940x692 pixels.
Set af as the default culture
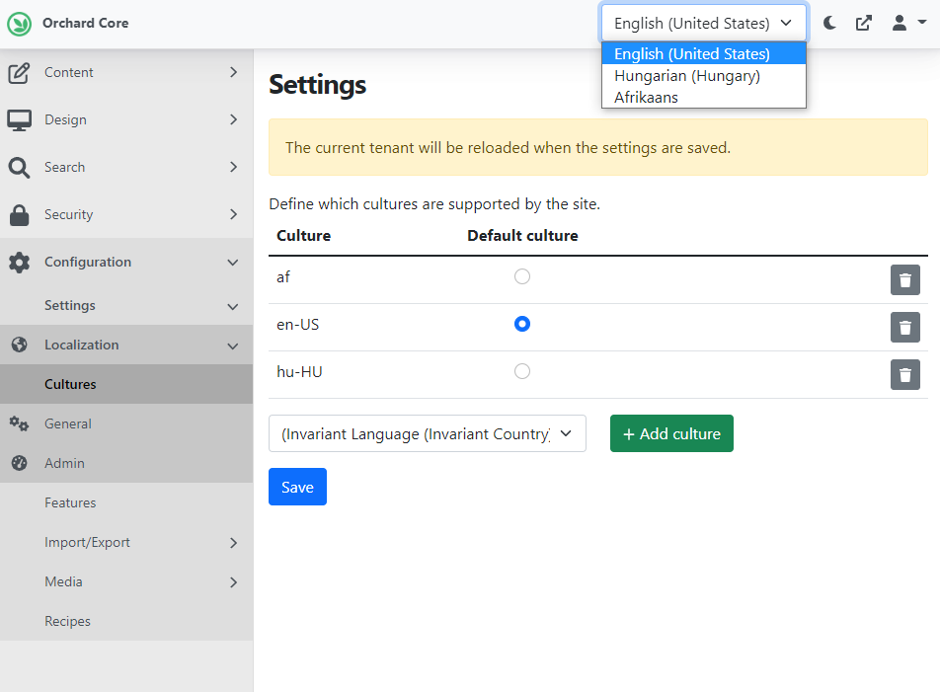(522, 276)
